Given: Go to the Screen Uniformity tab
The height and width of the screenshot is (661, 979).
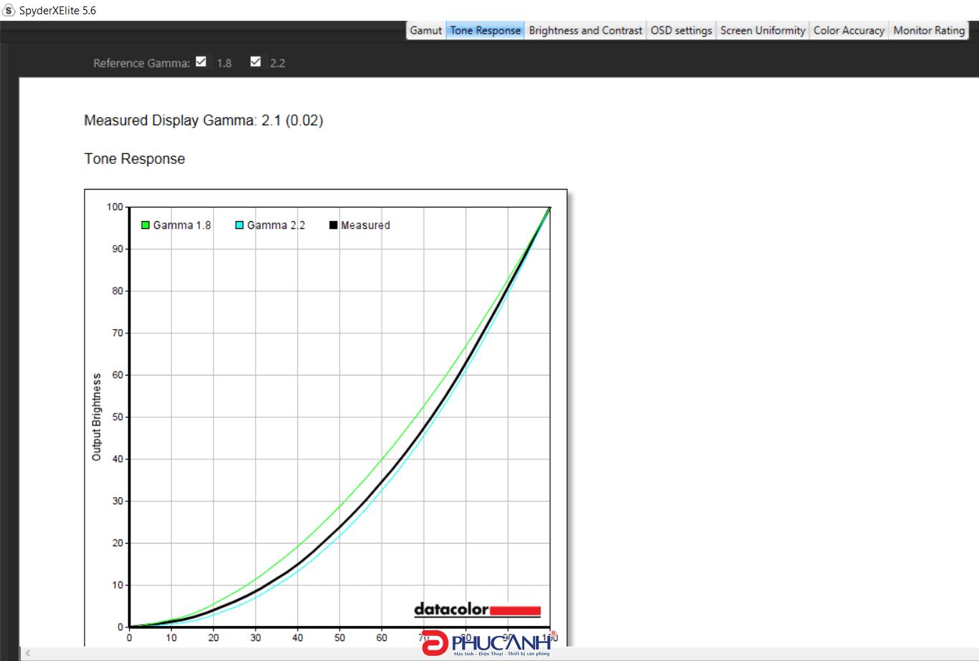Looking at the screenshot, I should pyautogui.click(x=763, y=30).
